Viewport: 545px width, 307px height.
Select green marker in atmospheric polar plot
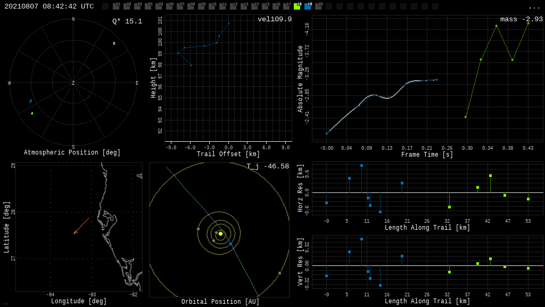[32, 113]
